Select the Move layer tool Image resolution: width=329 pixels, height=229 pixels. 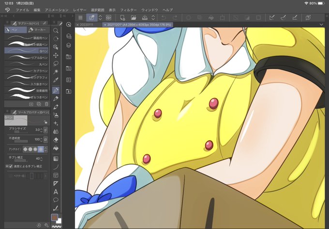coord(56,55)
